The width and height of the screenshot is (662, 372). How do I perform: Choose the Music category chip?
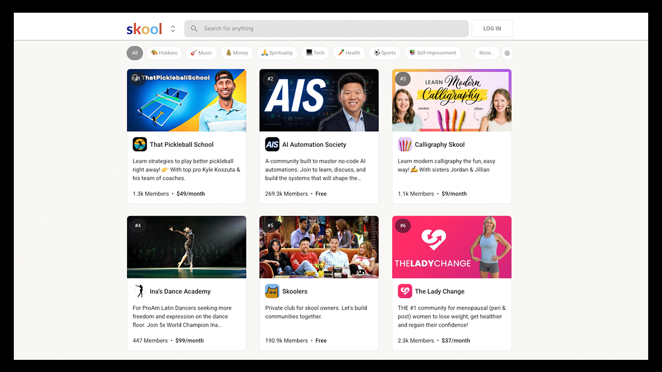[201, 53]
